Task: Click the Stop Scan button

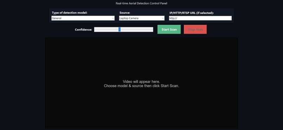Action: point(195,29)
